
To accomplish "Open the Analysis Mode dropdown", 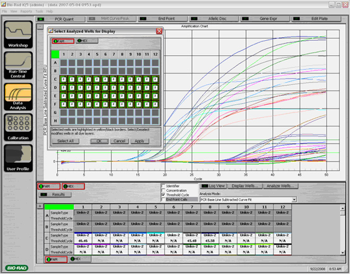I will 294,199.
